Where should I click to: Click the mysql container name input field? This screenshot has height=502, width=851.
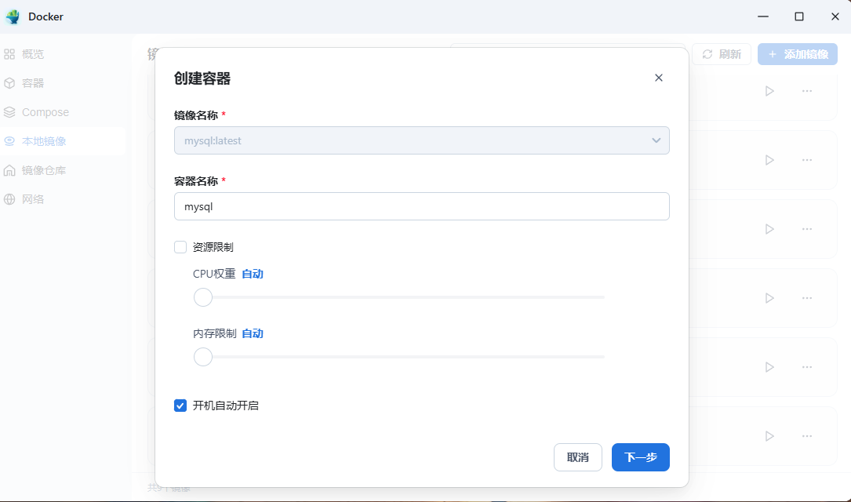(421, 206)
